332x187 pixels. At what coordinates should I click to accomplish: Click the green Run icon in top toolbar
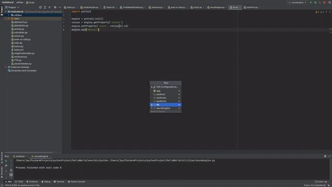tap(311, 3)
